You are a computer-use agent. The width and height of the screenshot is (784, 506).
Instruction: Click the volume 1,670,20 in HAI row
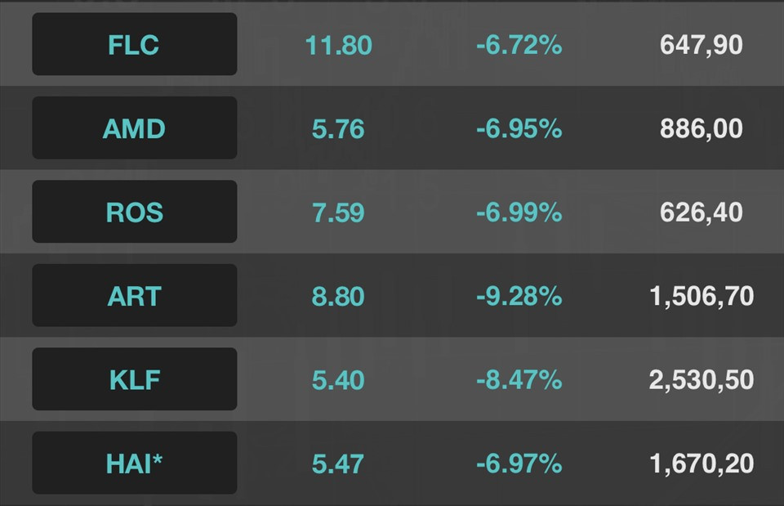(701, 463)
